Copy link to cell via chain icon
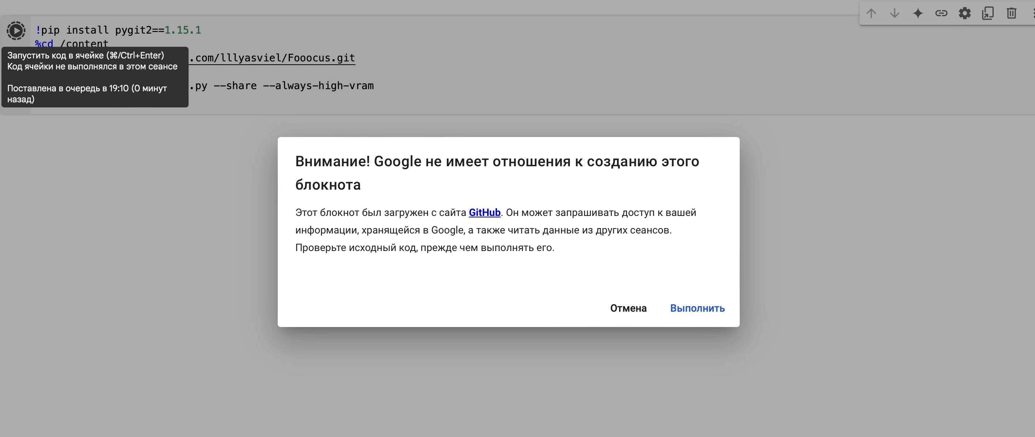Screen dimensions: 1035x437 click(941, 13)
